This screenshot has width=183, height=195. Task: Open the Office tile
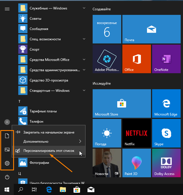(137, 59)
